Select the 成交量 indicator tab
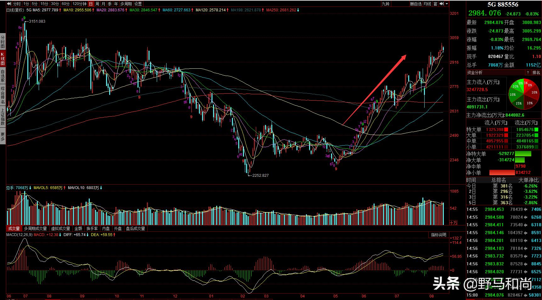542x300 pixels. [14, 228]
